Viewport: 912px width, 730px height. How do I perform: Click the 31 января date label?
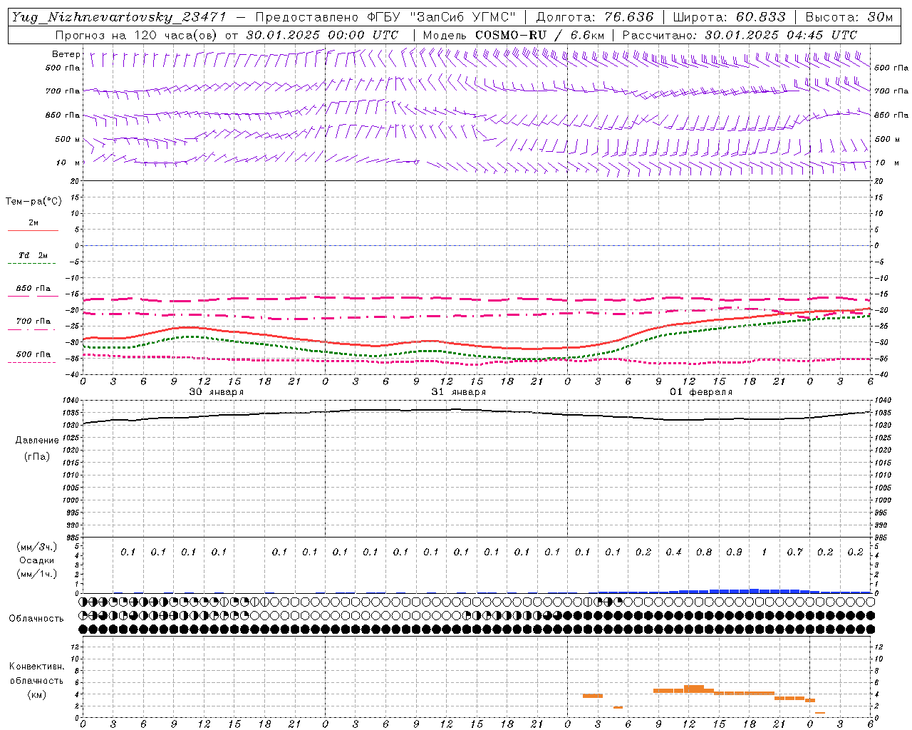(458, 391)
